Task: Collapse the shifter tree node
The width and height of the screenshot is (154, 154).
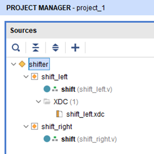Action: [13, 64]
